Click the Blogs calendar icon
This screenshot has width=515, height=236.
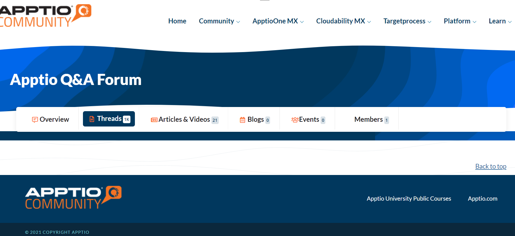tap(242, 120)
